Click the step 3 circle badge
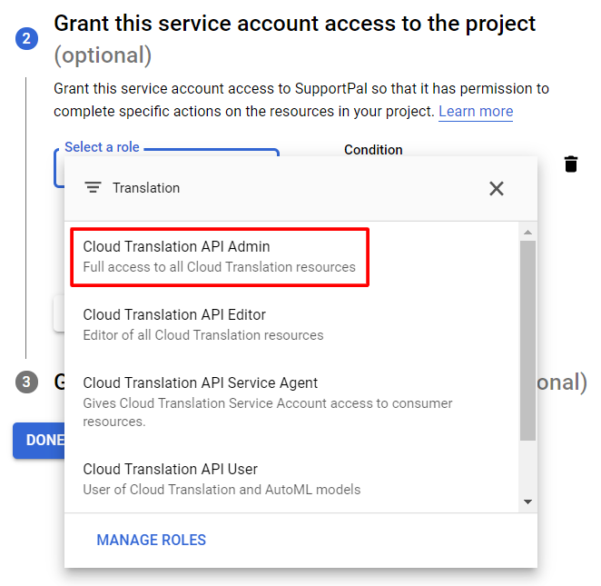 [27, 382]
